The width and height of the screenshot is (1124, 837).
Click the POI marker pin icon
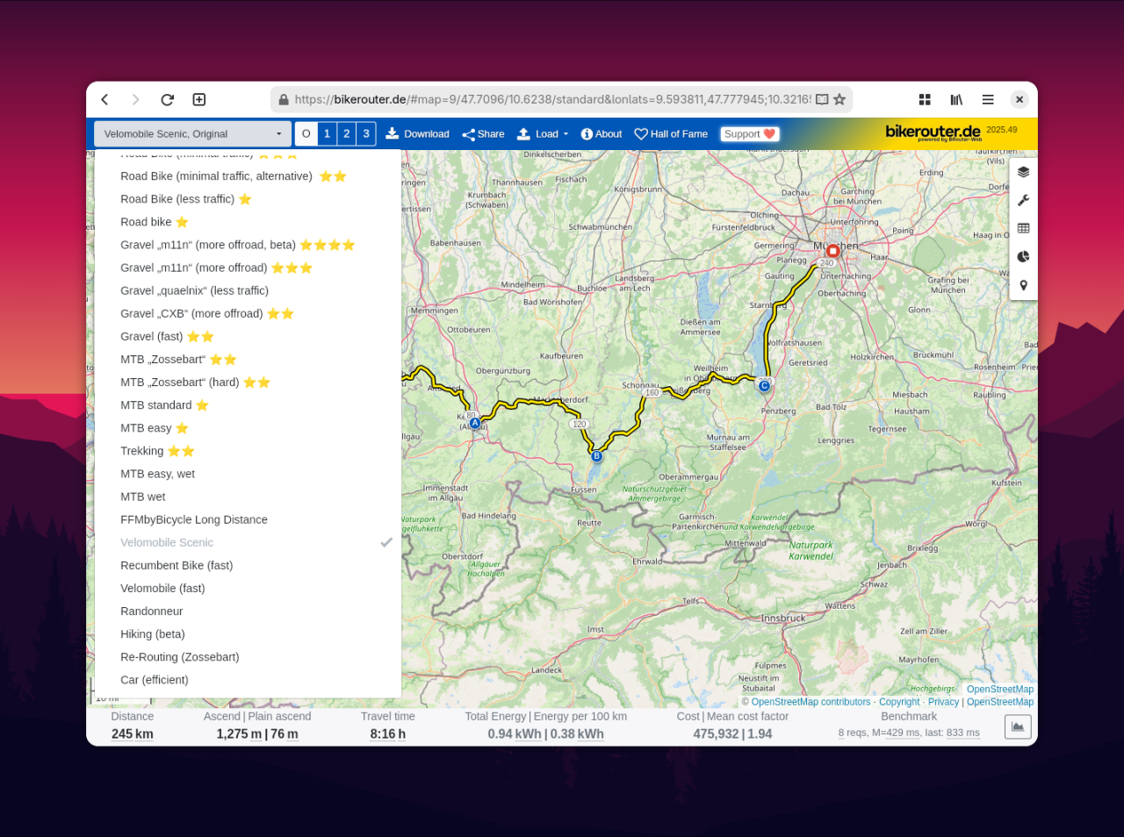pos(1023,285)
